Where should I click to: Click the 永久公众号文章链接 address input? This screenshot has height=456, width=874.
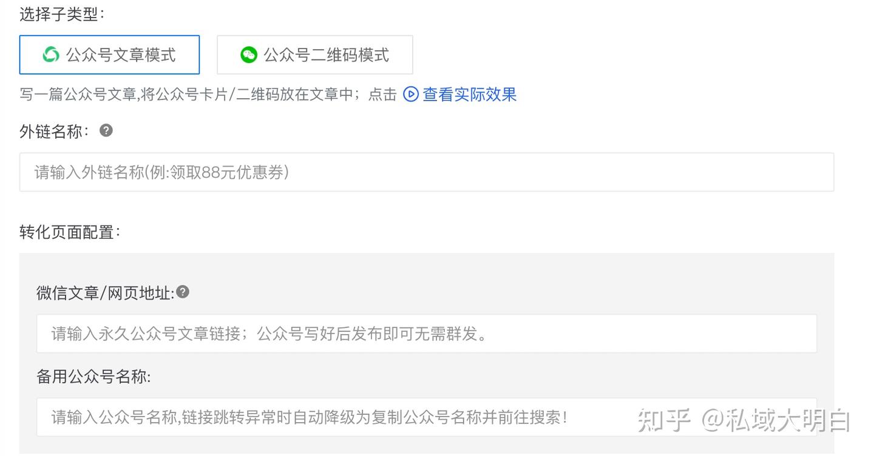[426, 334]
